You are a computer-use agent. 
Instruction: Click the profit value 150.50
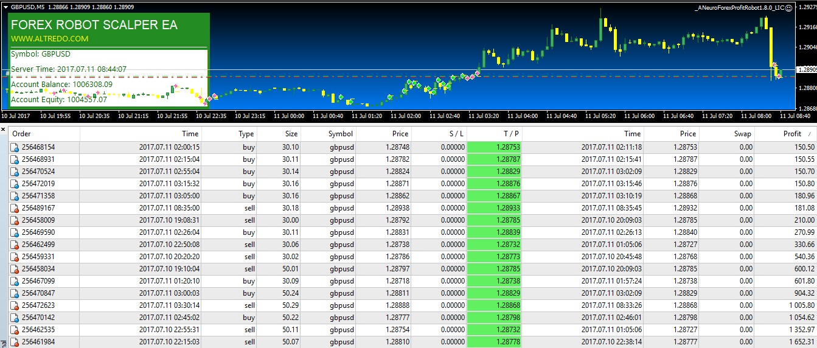tap(803, 147)
